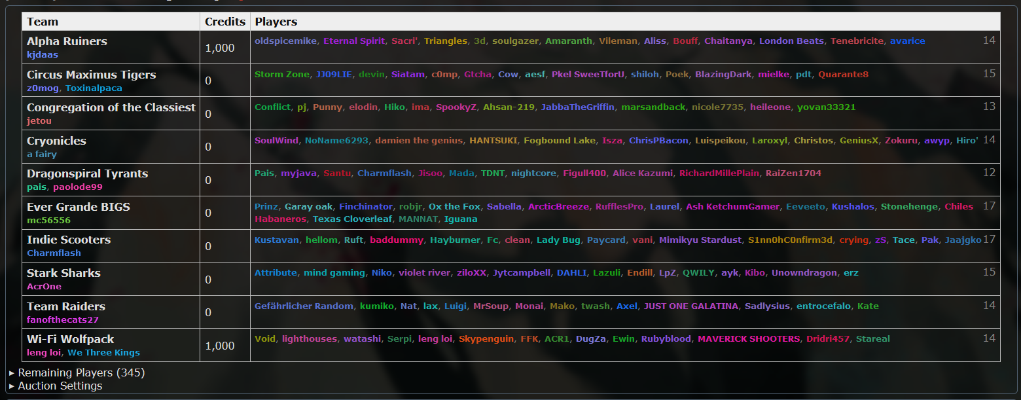Select player Unowndragon
Viewport: 1021px width, 400px height.
(804, 273)
